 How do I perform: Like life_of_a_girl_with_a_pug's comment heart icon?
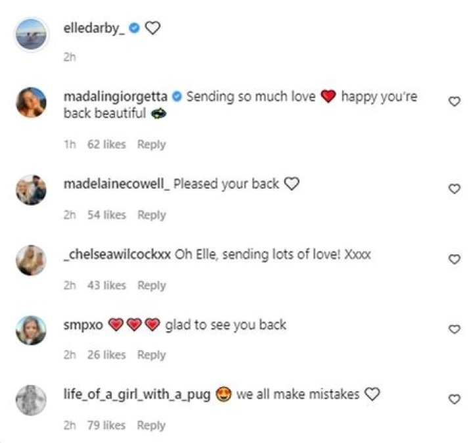point(453,399)
